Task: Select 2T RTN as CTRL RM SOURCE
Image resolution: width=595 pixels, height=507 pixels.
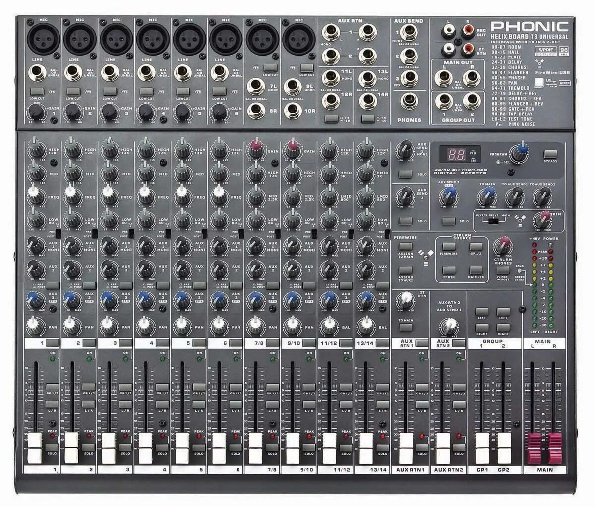Action: point(449,270)
